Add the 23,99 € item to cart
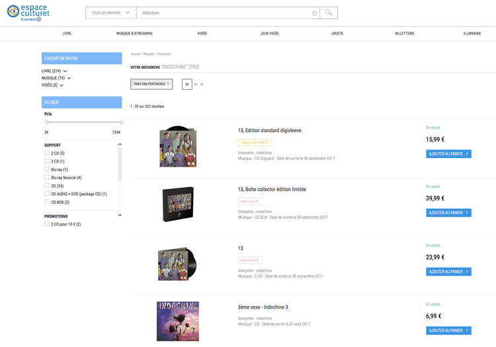The height and width of the screenshot is (347, 496). point(448,272)
